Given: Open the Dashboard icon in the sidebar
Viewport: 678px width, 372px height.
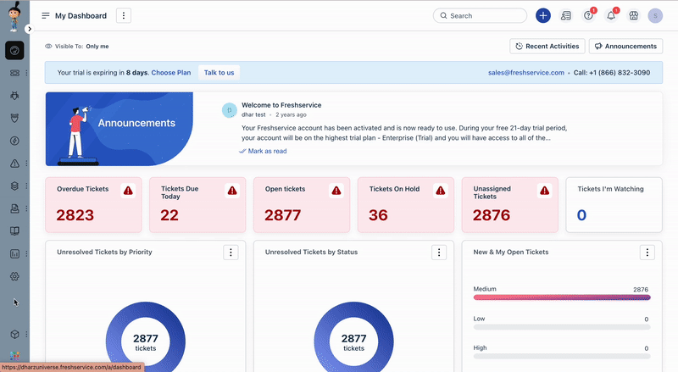Looking at the screenshot, I should [14, 51].
